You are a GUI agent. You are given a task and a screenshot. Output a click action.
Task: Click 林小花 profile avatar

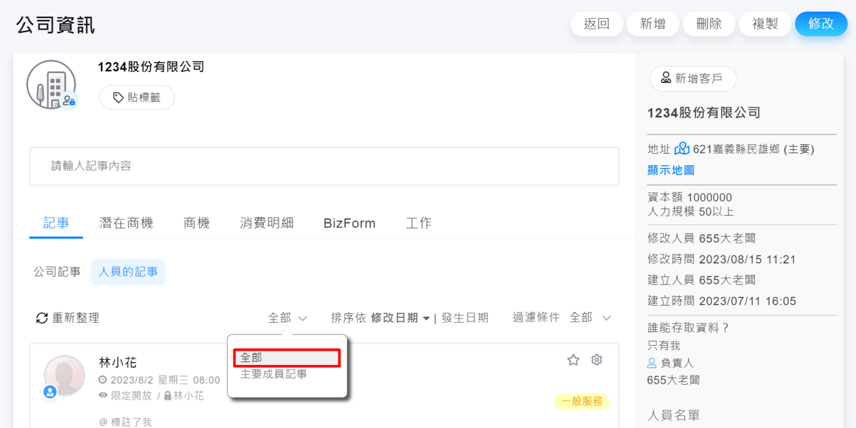64,376
